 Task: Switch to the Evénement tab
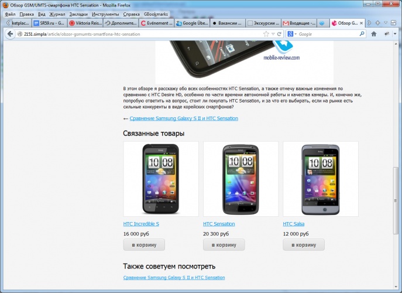pyautogui.click(x=157, y=23)
